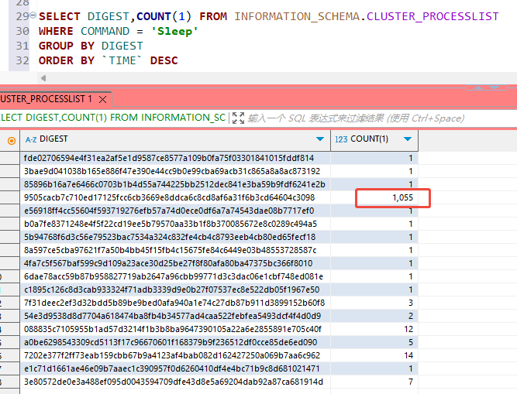Select digest cell starting 5b94768f6d3c56e7
This screenshot has width=517, height=394.
click(175, 237)
